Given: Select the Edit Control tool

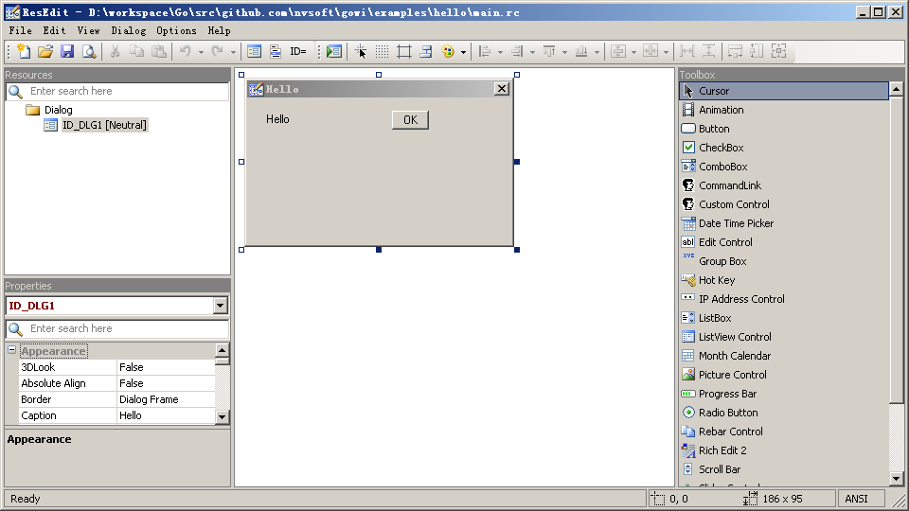Looking at the screenshot, I should (784, 242).
